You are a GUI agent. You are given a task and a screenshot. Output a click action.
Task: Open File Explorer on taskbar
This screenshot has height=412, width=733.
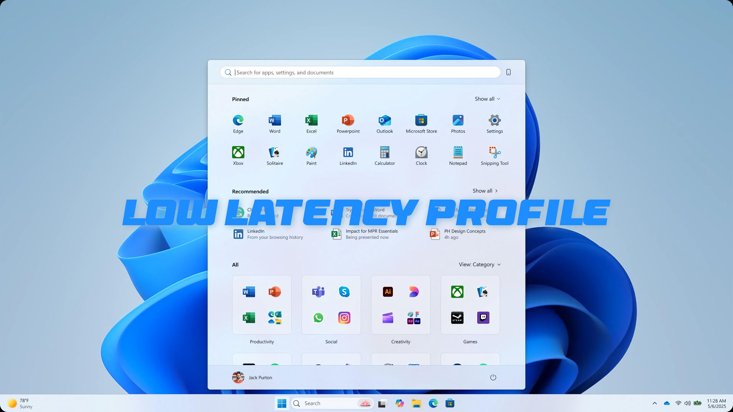(416, 403)
